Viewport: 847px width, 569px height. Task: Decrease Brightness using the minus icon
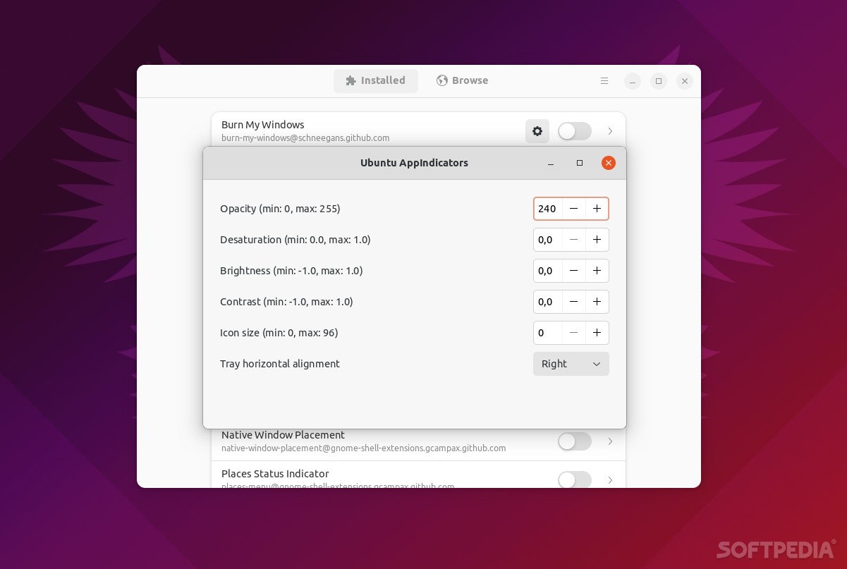point(573,271)
